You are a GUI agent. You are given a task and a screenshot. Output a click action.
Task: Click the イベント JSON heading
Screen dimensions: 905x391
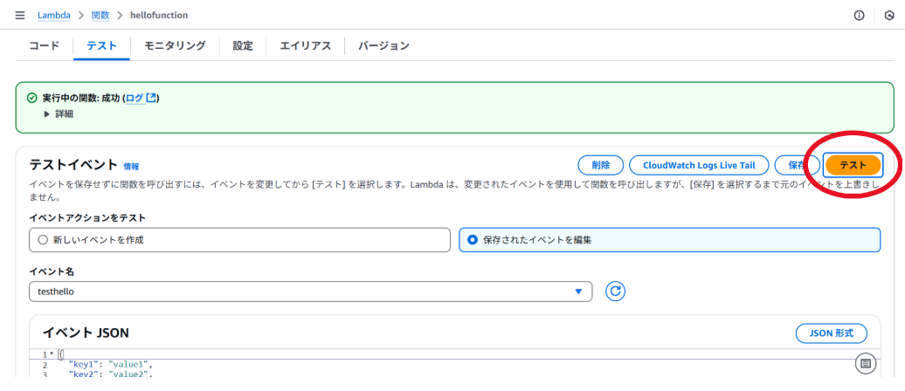(86, 333)
